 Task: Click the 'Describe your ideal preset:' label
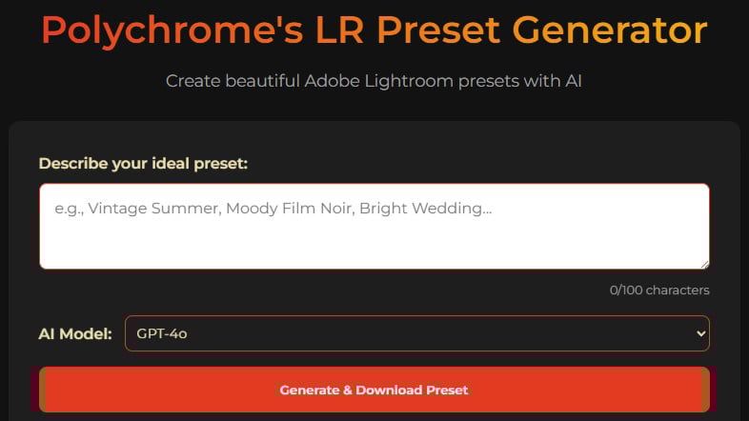tap(143, 163)
